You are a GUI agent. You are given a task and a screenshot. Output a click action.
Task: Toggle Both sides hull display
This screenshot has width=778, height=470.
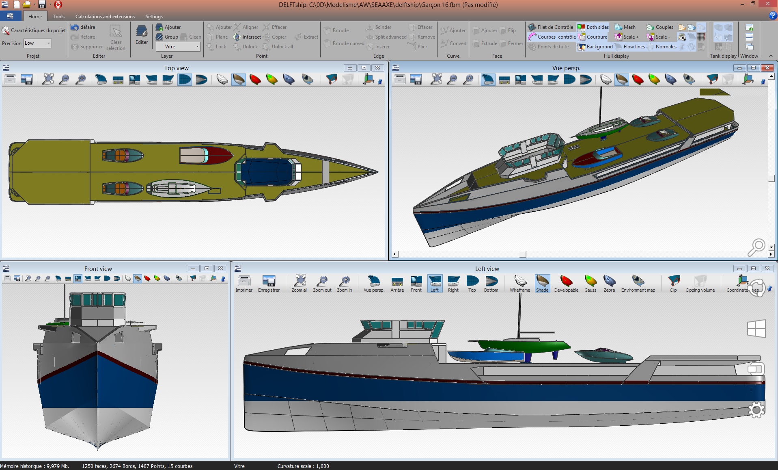(x=593, y=27)
